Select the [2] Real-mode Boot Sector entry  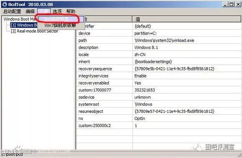click(34, 31)
